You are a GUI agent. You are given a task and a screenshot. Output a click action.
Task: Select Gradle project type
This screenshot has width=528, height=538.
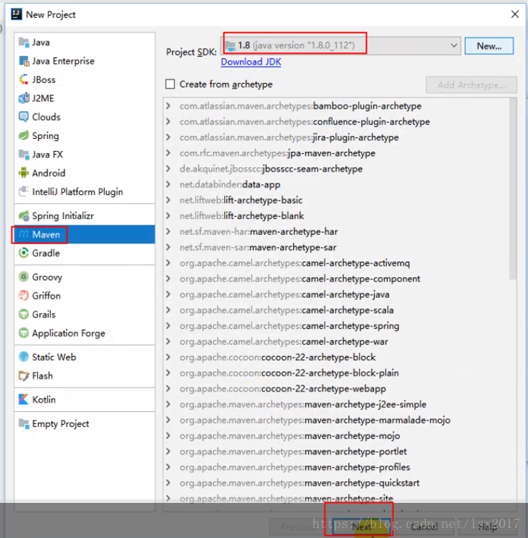85,253
